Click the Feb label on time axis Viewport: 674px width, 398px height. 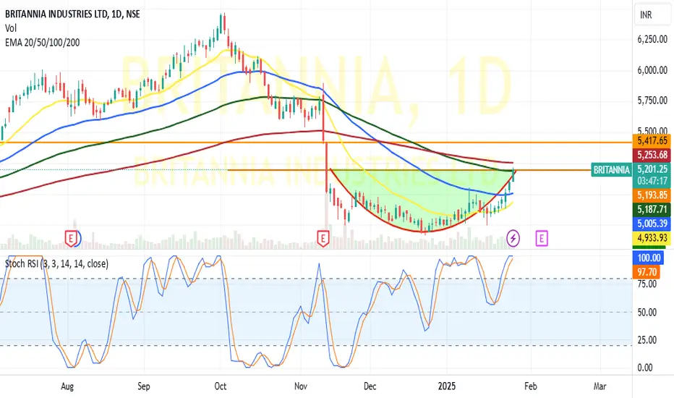pyautogui.click(x=530, y=386)
